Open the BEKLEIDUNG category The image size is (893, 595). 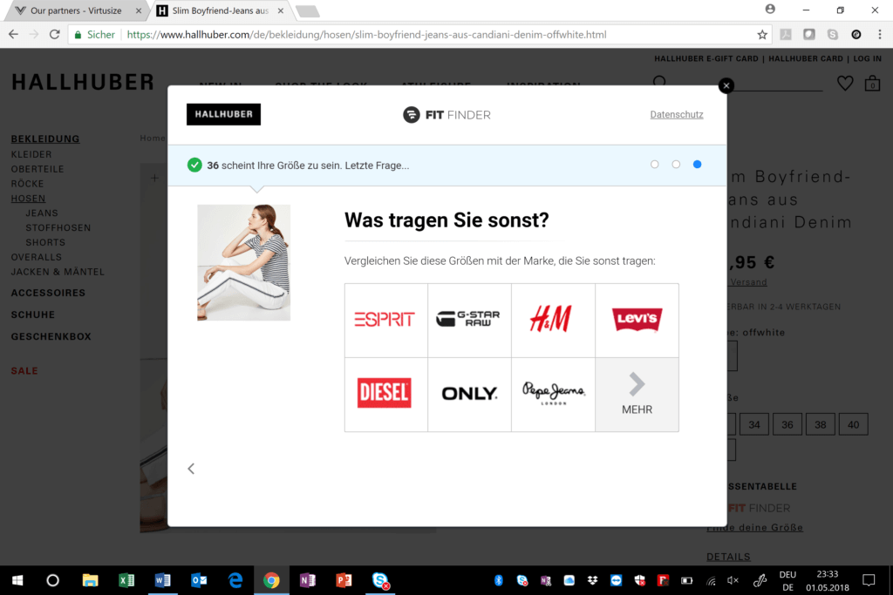point(45,139)
